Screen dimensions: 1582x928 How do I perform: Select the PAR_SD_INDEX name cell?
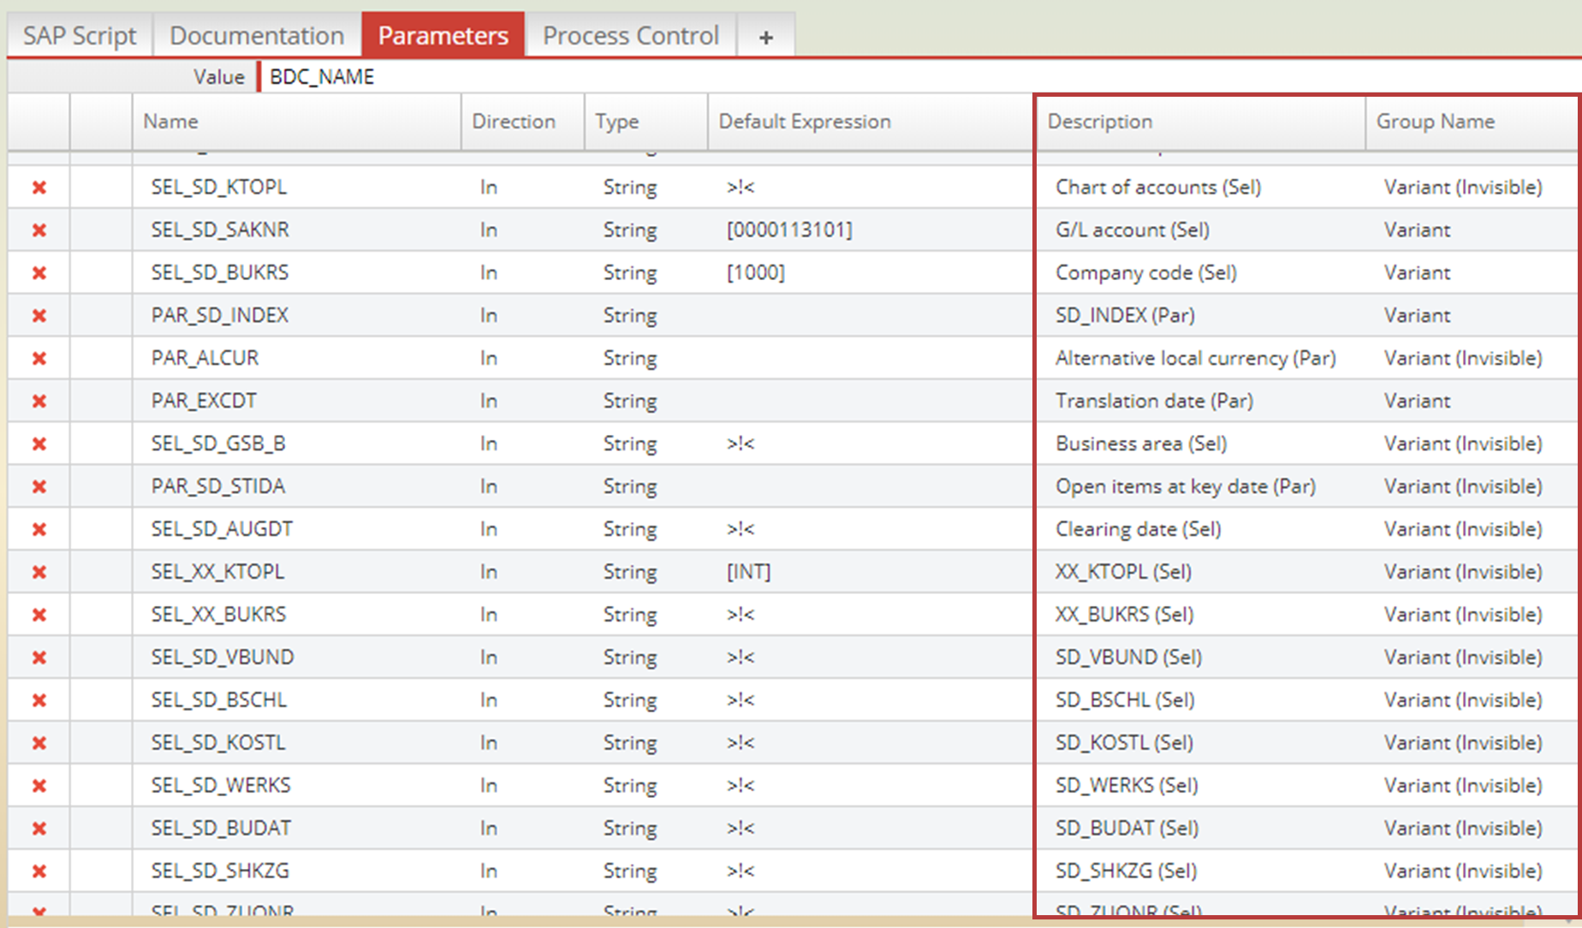click(x=297, y=316)
